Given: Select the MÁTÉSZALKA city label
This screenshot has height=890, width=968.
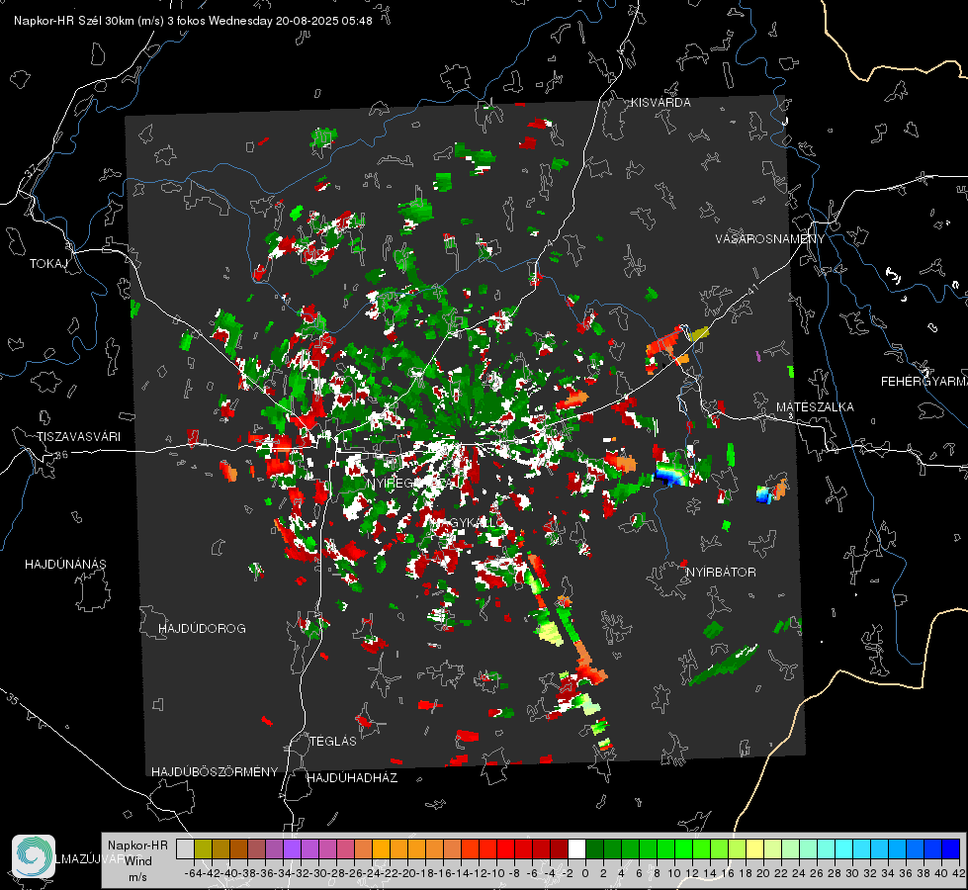Looking at the screenshot, I should coord(815,407).
